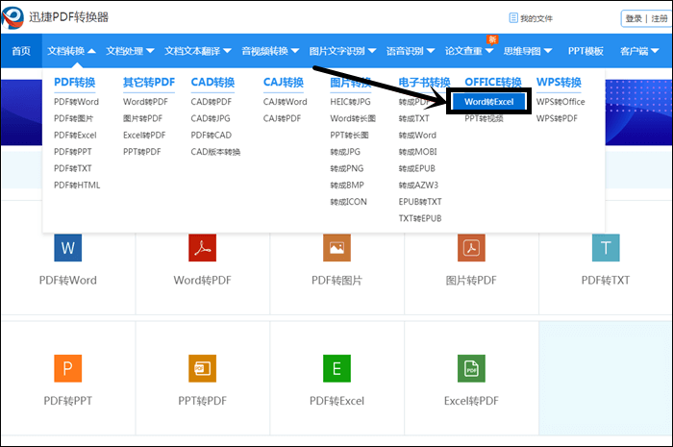Click the 登录 link
The width and height of the screenshot is (673, 447).
(634, 18)
